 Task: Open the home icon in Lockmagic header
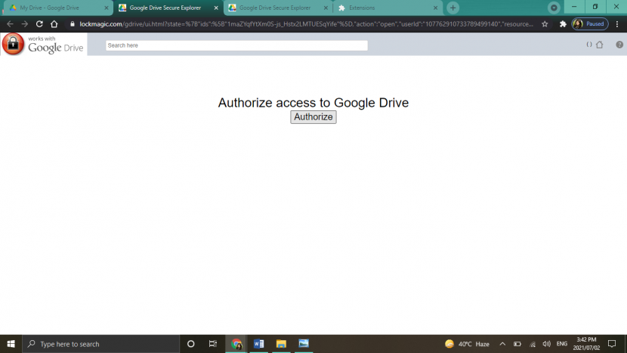coord(599,45)
